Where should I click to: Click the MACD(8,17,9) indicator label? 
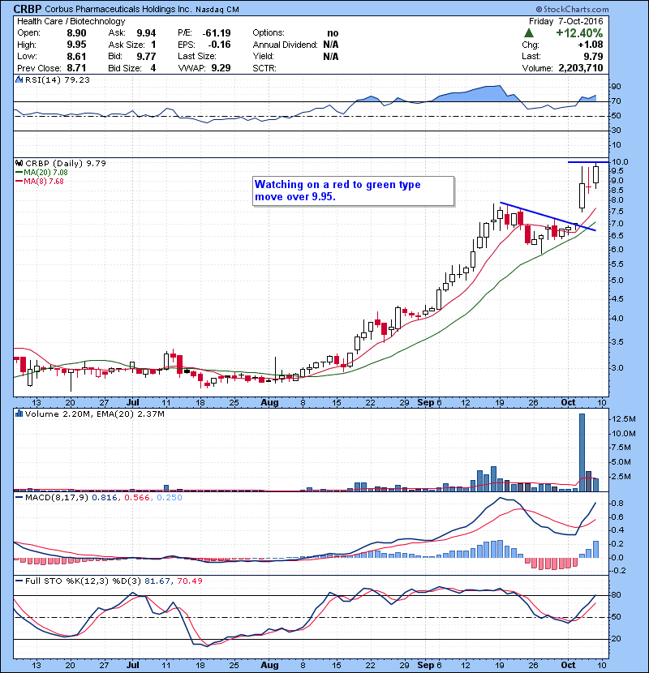coord(57,498)
